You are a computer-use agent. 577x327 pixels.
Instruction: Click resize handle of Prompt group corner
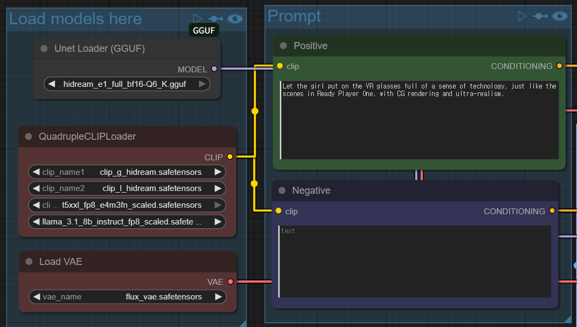click(568, 319)
